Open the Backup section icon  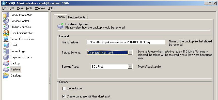pos(6,63)
